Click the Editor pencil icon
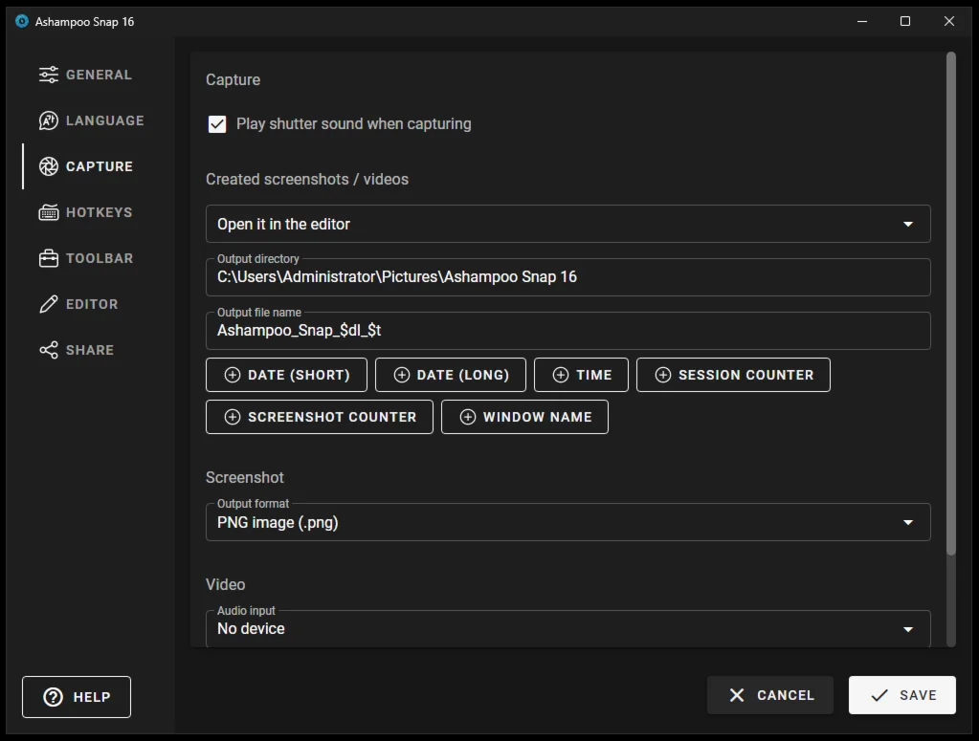The width and height of the screenshot is (979, 741). [48, 304]
